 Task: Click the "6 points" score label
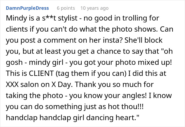pyautogui.click(x=66, y=8)
